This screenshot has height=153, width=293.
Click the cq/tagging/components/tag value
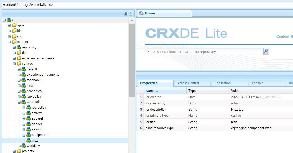[x=251, y=128]
